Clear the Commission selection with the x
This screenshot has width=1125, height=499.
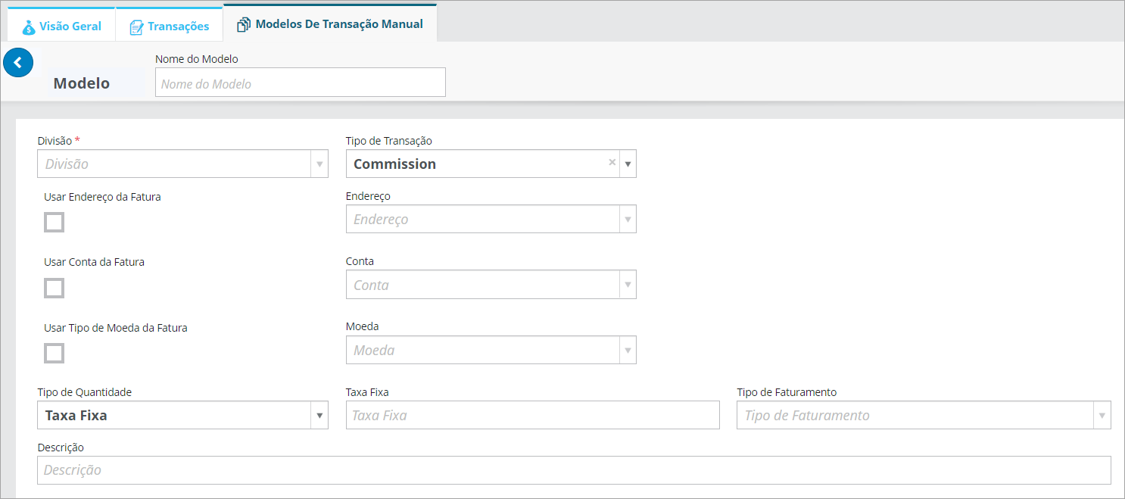coord(612,162)
